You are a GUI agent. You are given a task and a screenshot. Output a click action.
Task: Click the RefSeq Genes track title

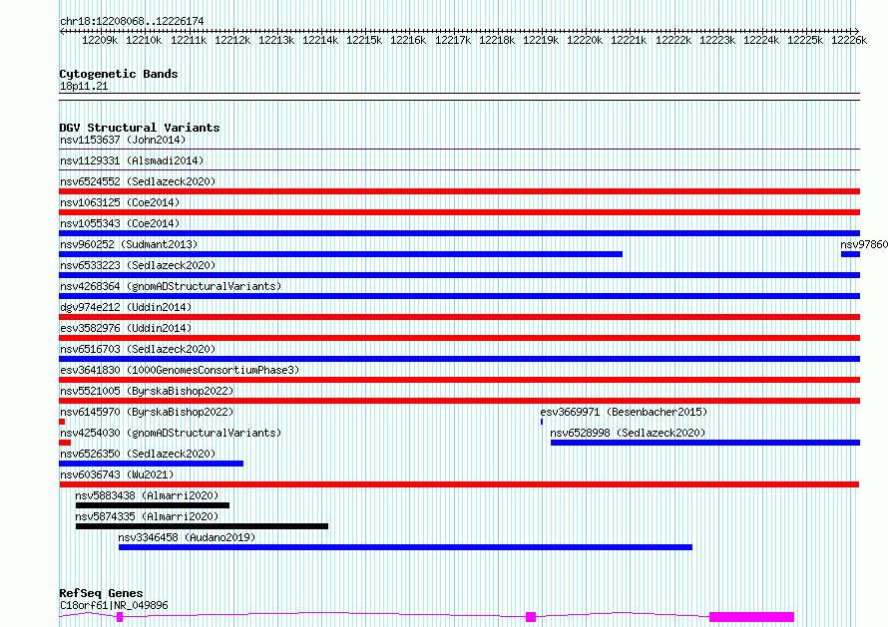click(x=101, y=594)
